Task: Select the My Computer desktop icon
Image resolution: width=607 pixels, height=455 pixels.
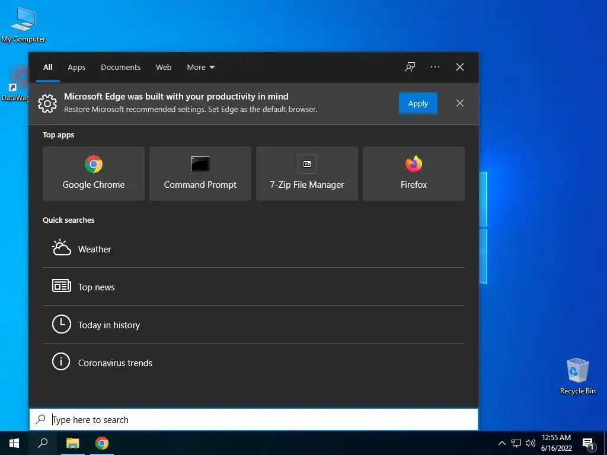Action: click(23, 25)
